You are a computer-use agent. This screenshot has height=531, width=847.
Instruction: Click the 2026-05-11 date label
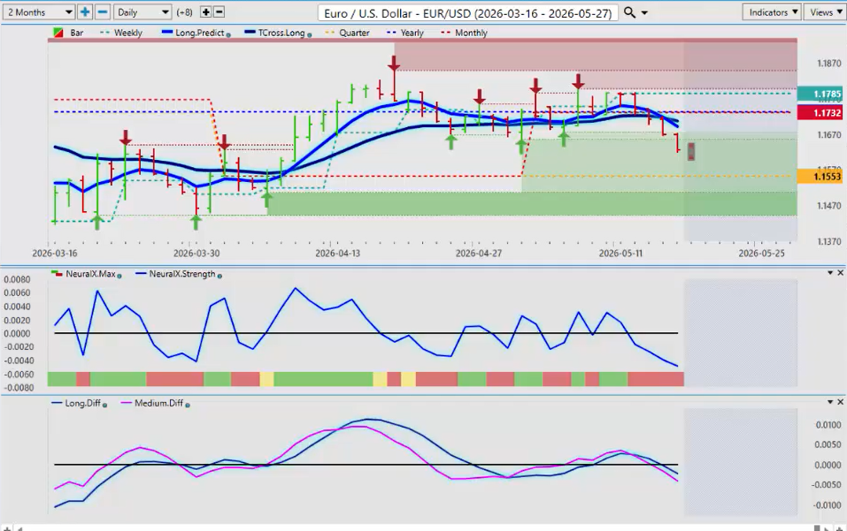click(x=620, y=254)
